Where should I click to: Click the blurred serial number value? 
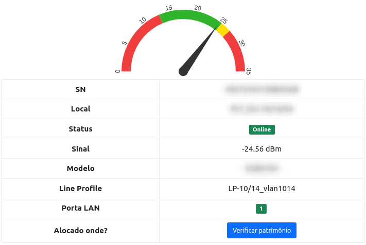tap(262, 89)
